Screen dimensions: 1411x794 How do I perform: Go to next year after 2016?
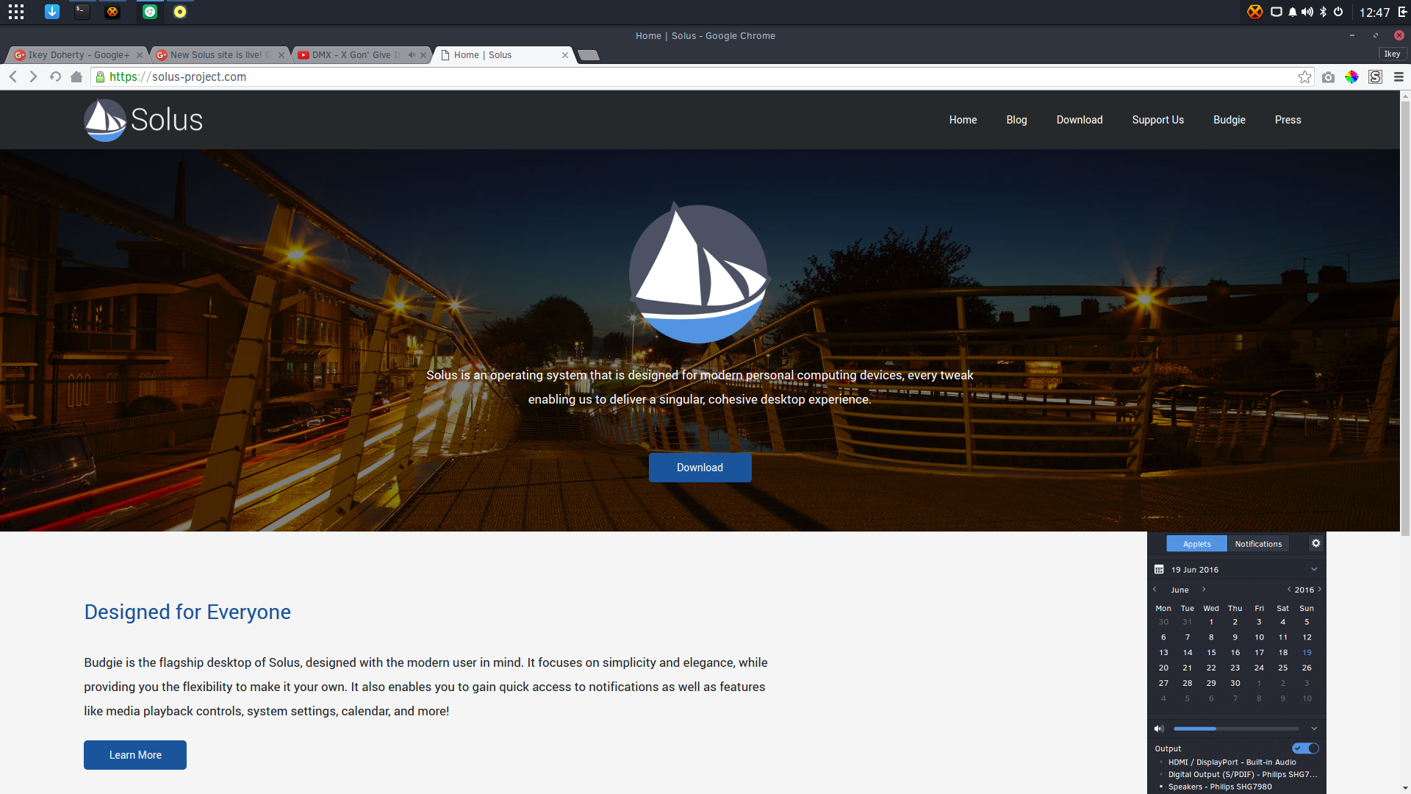tap(1320, 590)
